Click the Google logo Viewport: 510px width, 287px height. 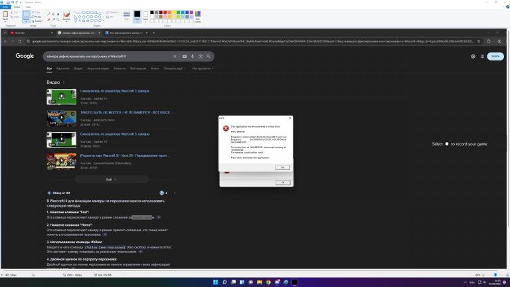[25, 56]
